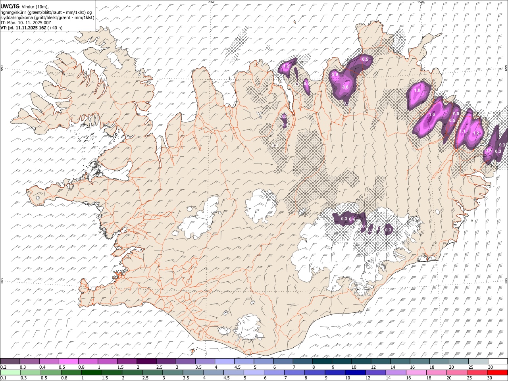Viewport: 508px width, 381px height.
Task: Click the '1.0' snowfall value on map
Action: (417, 90)
